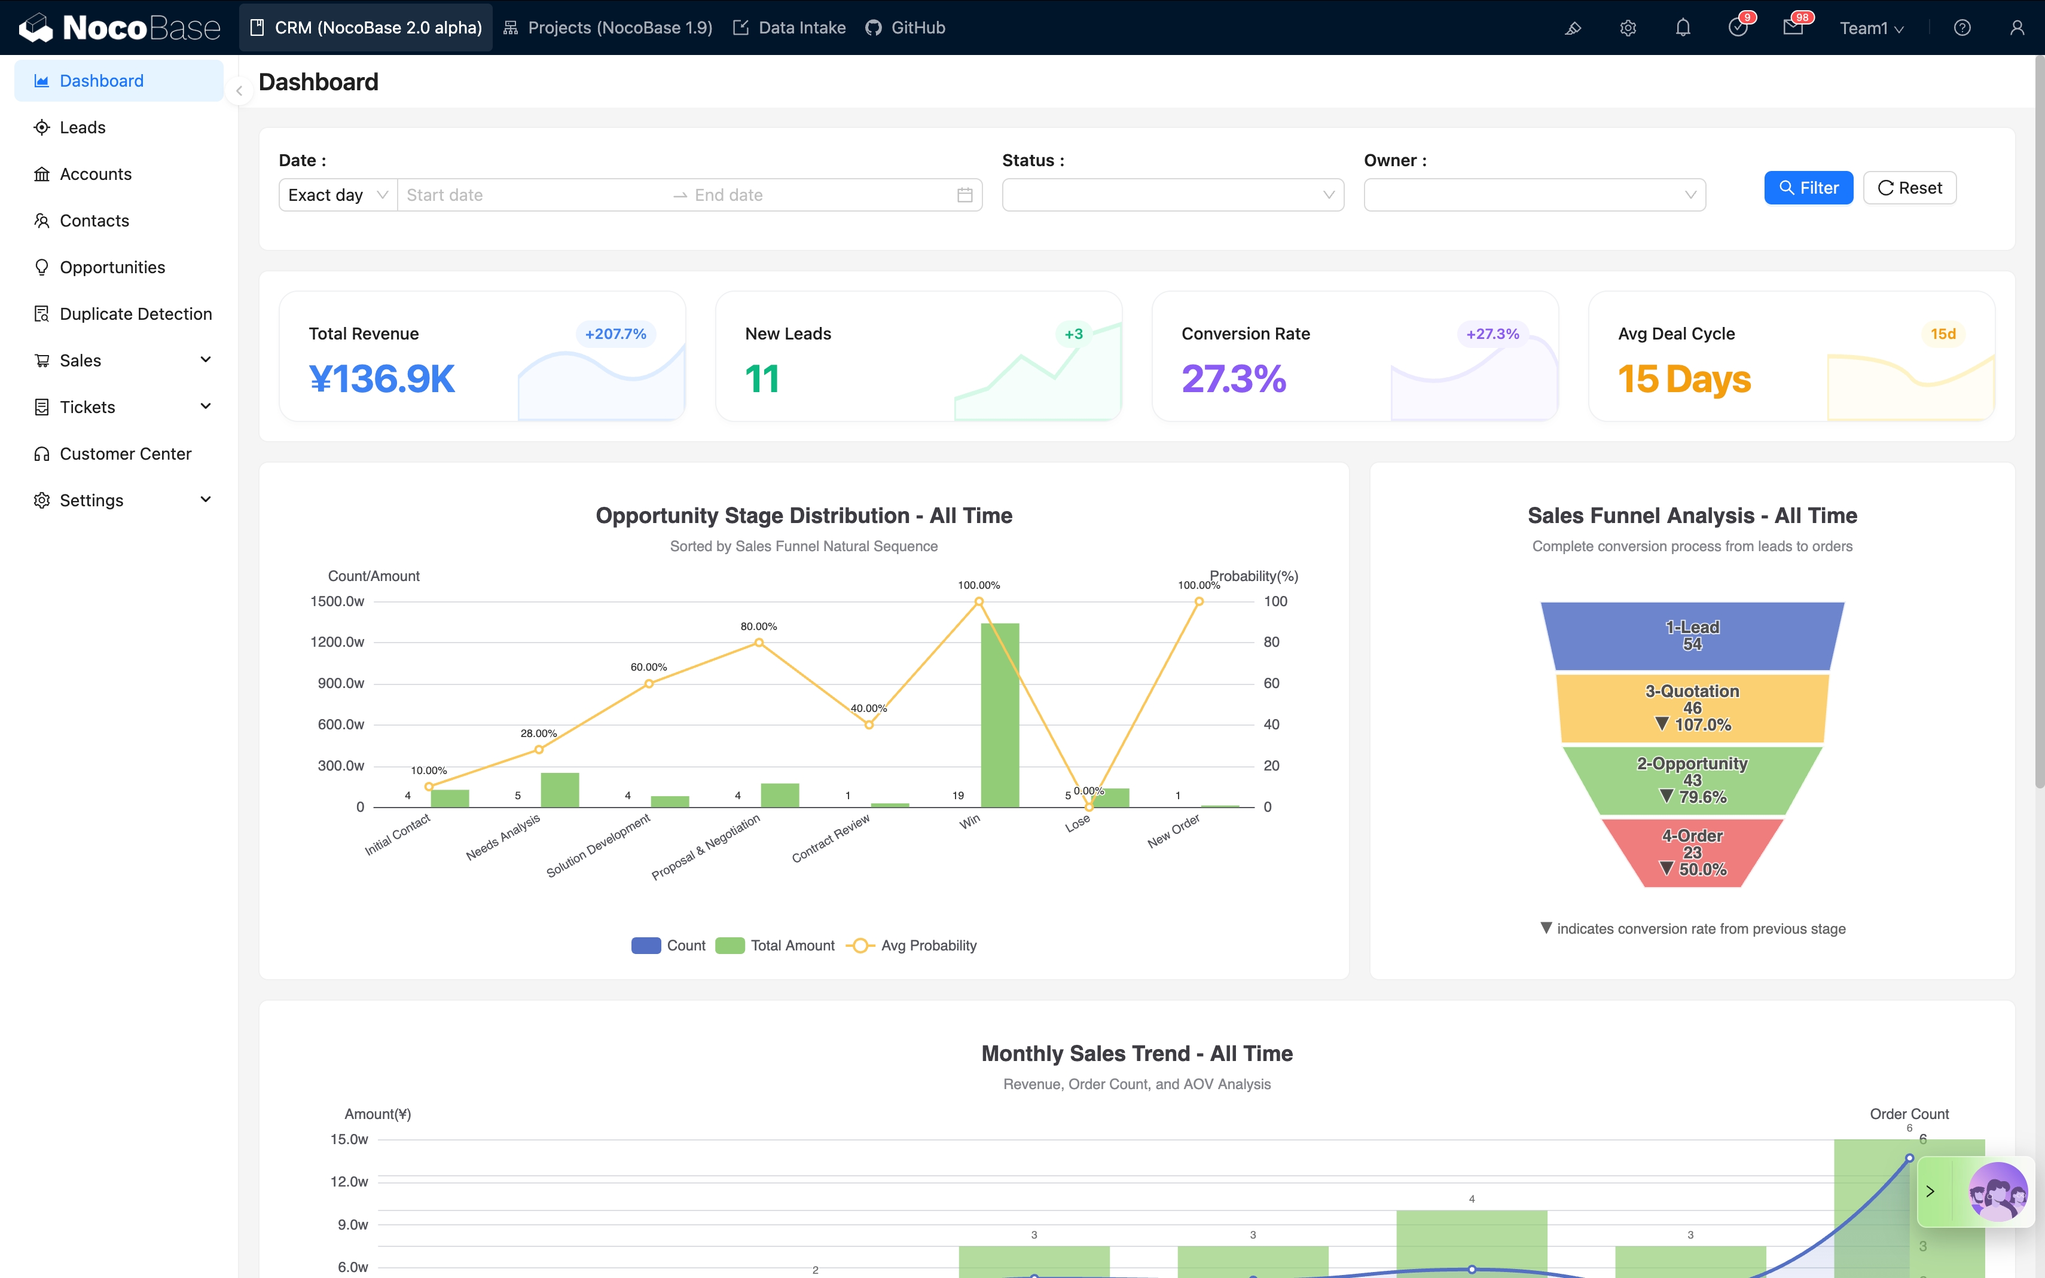
Task: Toggle Avg Probability legend item
Action: click(912, 945)
